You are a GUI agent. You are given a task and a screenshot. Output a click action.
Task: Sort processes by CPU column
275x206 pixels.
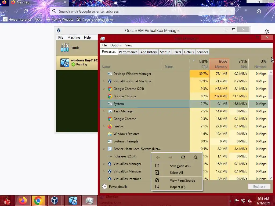[x=200, y=64]
